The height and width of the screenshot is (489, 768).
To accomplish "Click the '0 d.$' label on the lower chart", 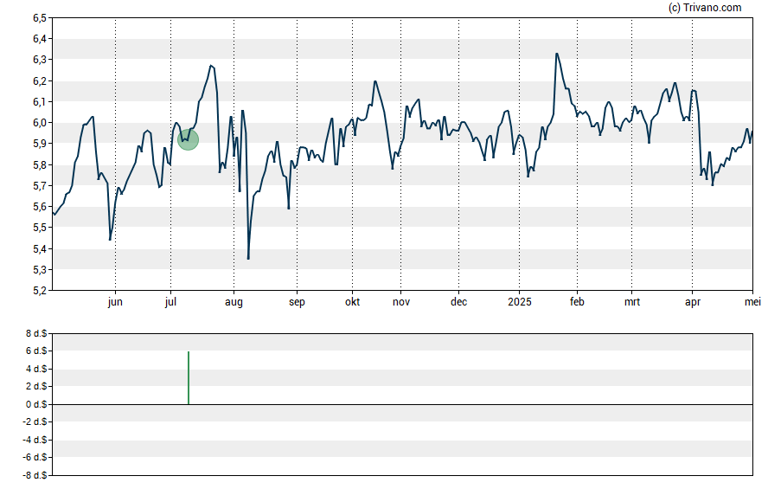I will point(36,404).
